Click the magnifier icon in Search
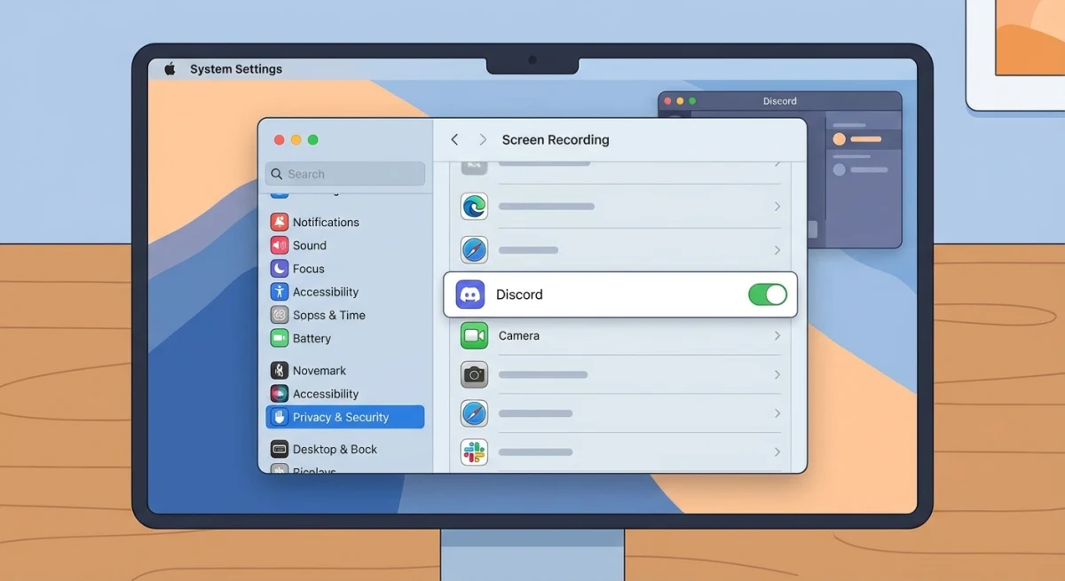Screen dimensions: 1065x581 pos(277,174)
